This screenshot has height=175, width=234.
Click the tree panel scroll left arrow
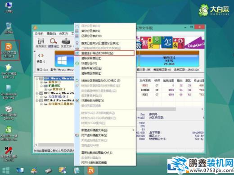(x=36, y=145)
